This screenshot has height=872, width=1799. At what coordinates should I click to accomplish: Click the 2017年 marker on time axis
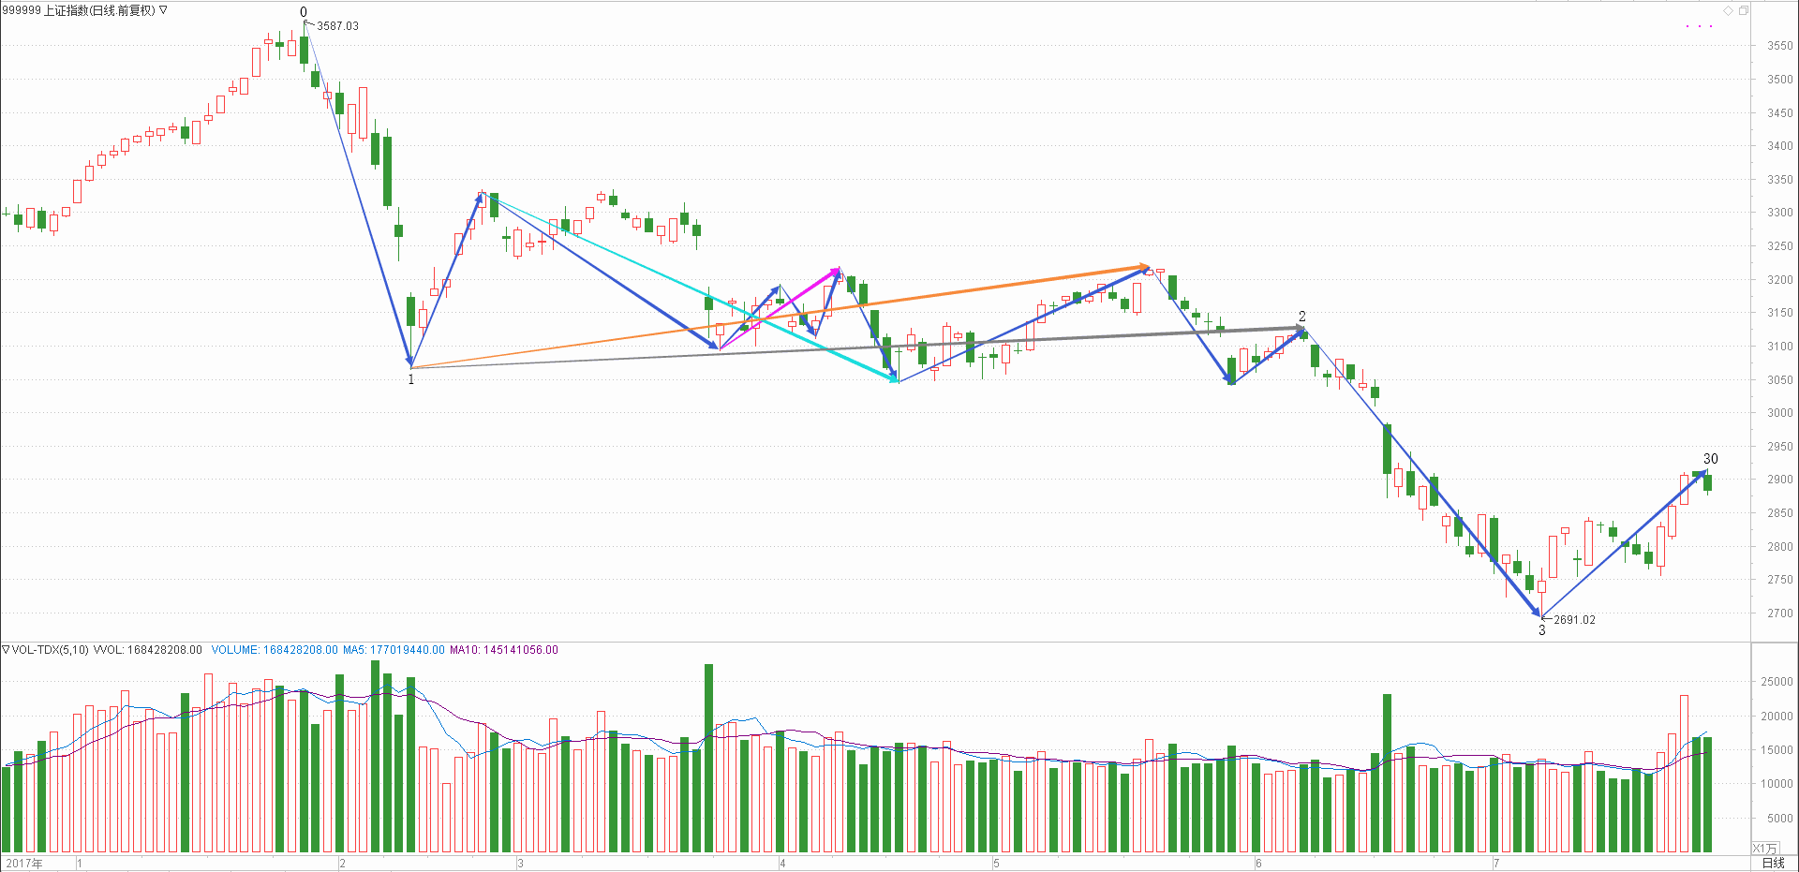[24, 863]
